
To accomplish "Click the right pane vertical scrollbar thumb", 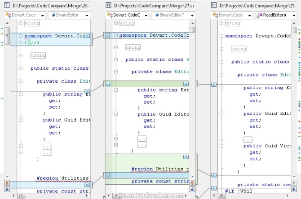I will pyautogui.click(x=294, y=30).
